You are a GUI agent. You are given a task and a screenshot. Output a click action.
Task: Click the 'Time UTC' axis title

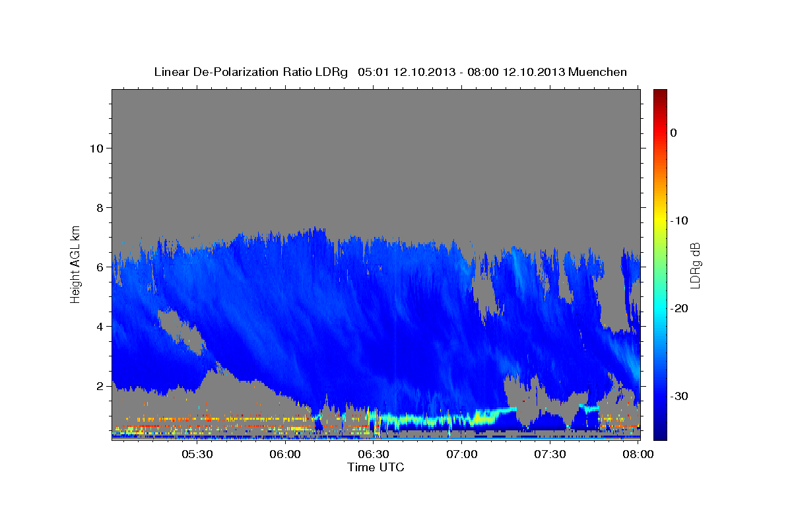[376, 467]
